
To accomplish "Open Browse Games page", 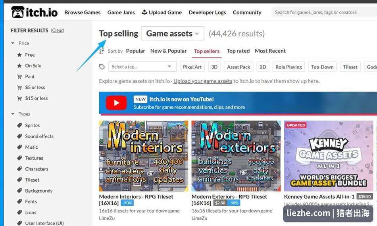I will [83, 12].
